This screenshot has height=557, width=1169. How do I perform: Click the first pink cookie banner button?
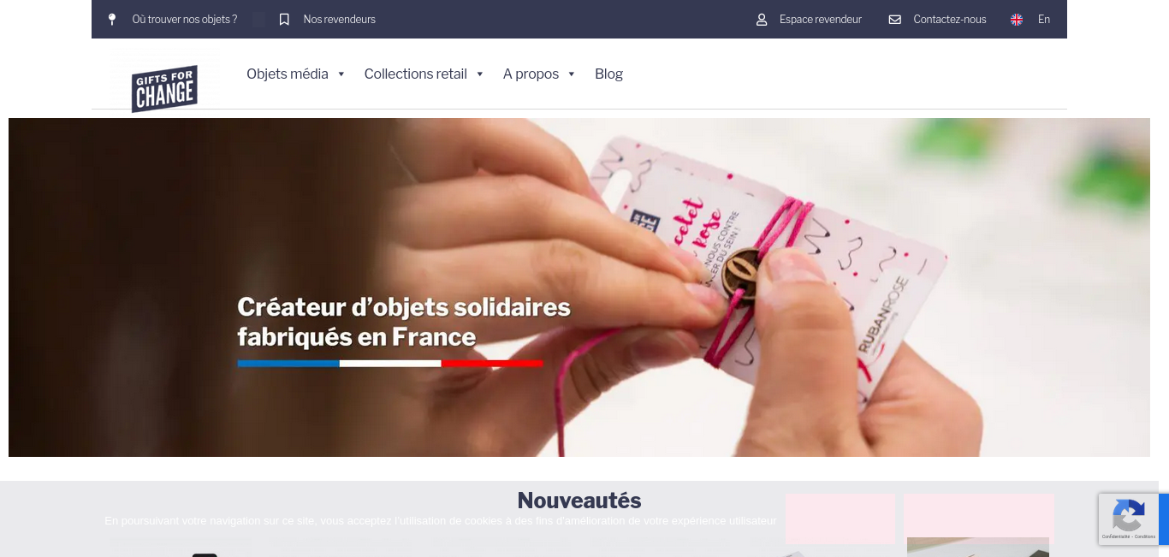point(840,518)
